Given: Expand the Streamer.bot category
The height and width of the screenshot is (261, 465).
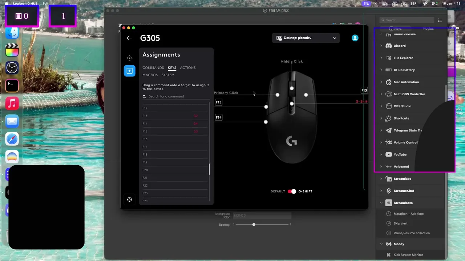Looking at the screenshot, I should [x=381, y=191].
